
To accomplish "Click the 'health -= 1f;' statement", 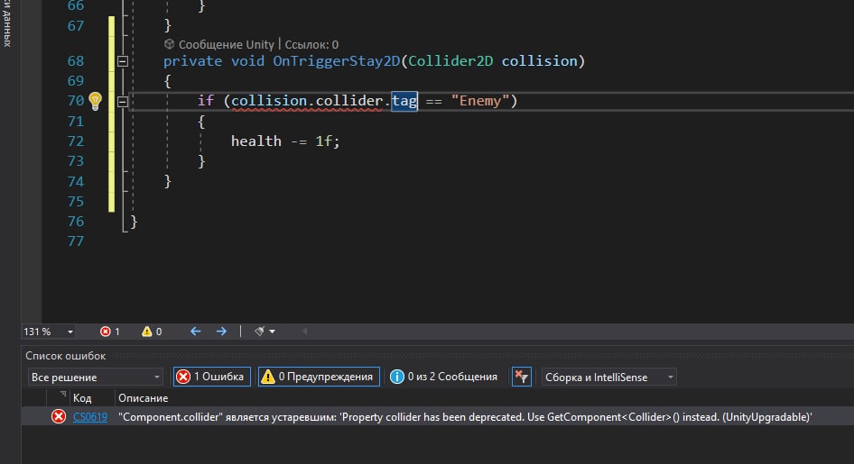I will (x=285, y=141).
